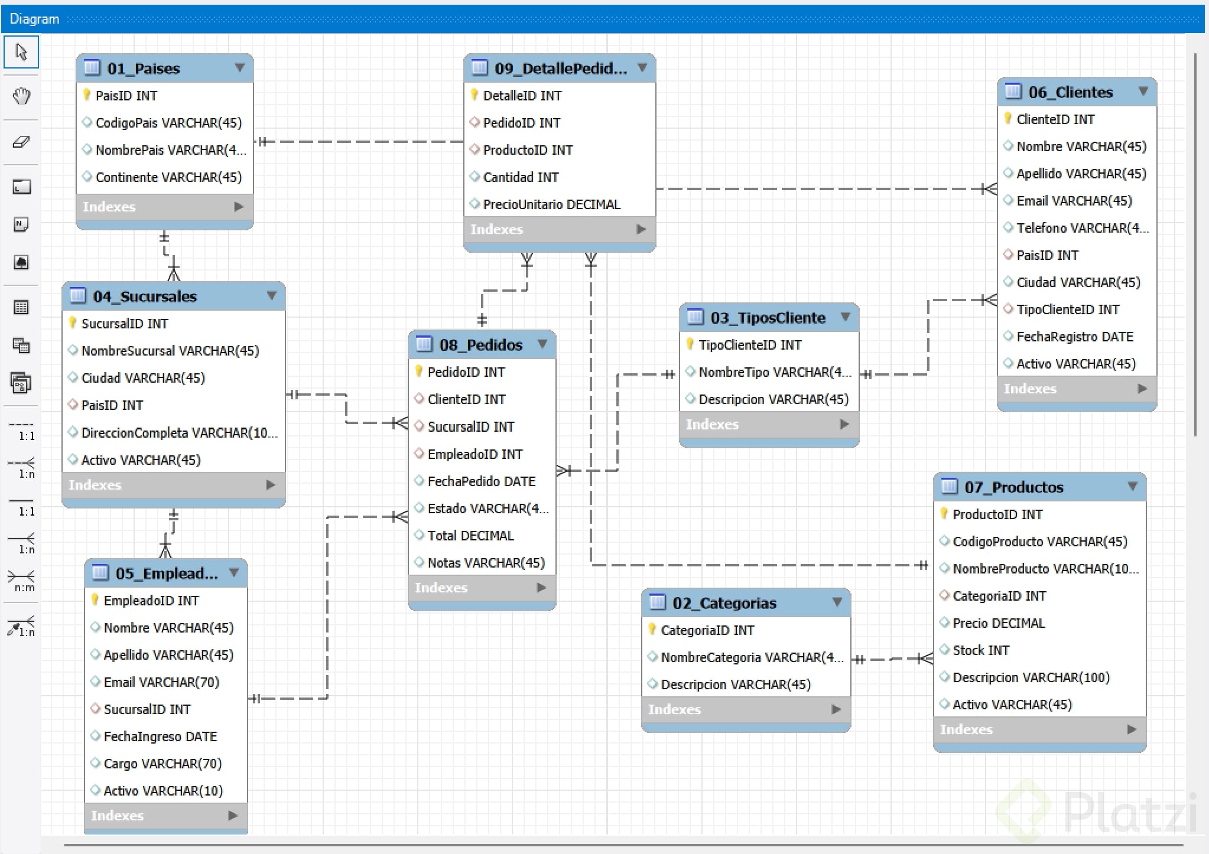
Task: Expand Indexes section of 02_Categorias
Action: (x=836, y=709)
